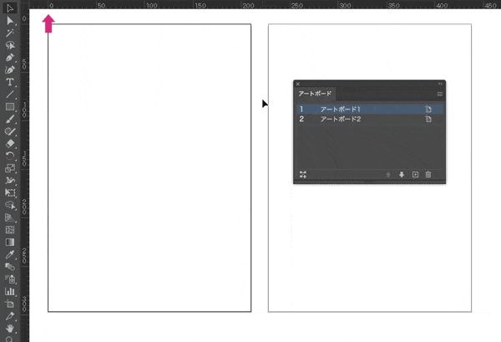Select the Rectangle tool
The width and height of the screenshot is (501, 342).
pos(10,107)
